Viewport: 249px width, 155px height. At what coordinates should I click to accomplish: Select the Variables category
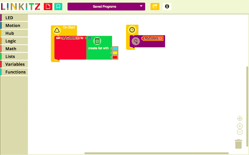pyautogui.click(x=14, y=64)
